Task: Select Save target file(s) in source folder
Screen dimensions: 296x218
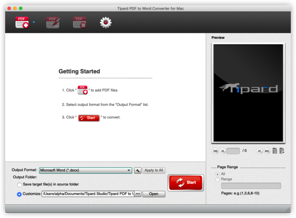Action: tap(20, 185)
